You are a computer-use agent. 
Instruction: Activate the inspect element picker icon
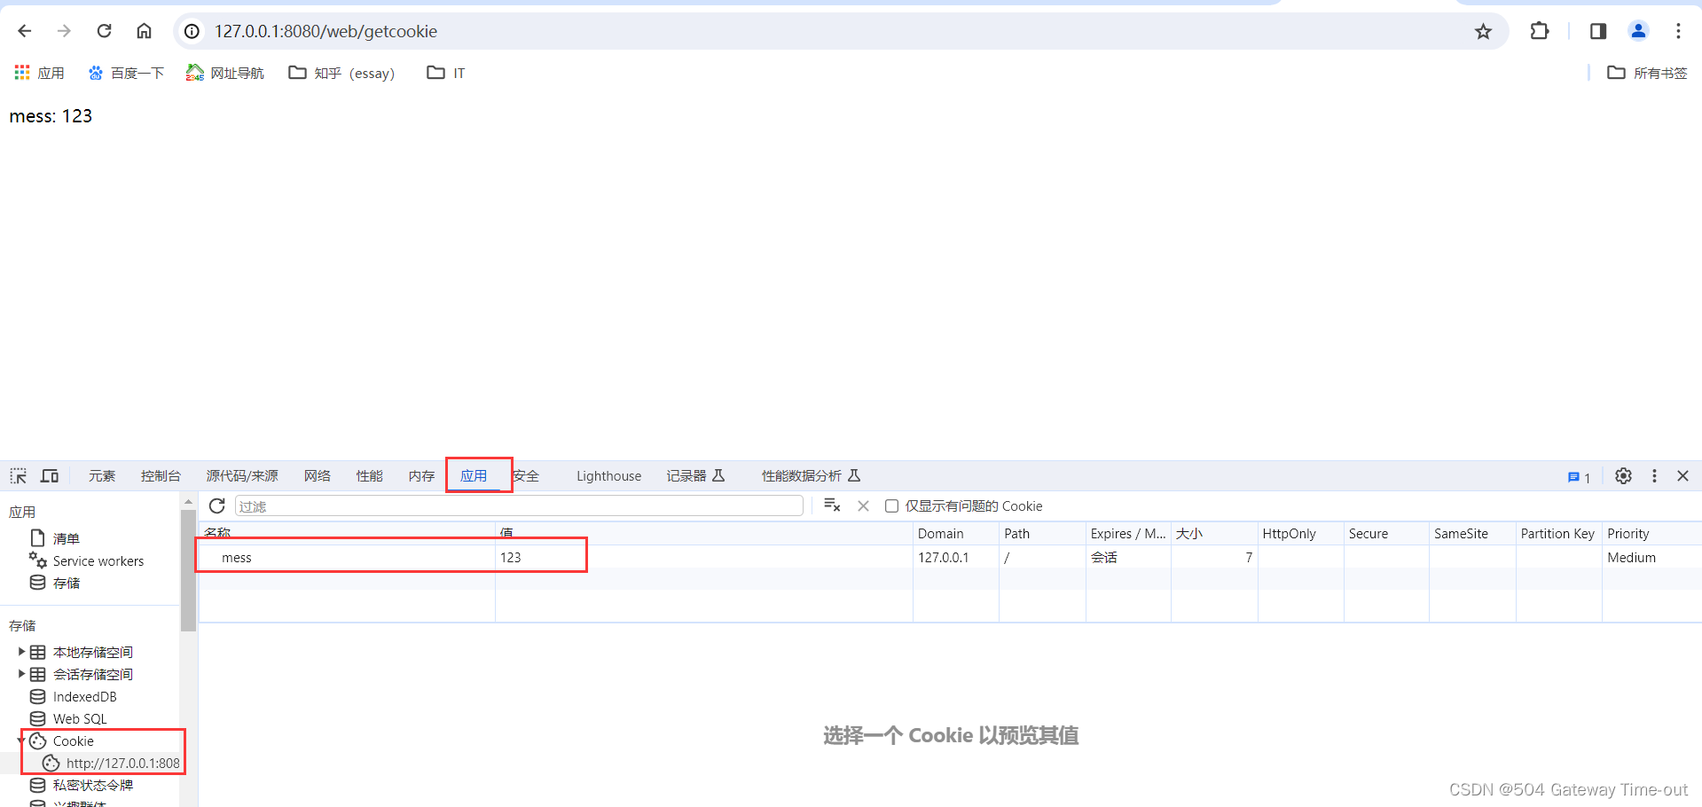(x=19, y=476)
